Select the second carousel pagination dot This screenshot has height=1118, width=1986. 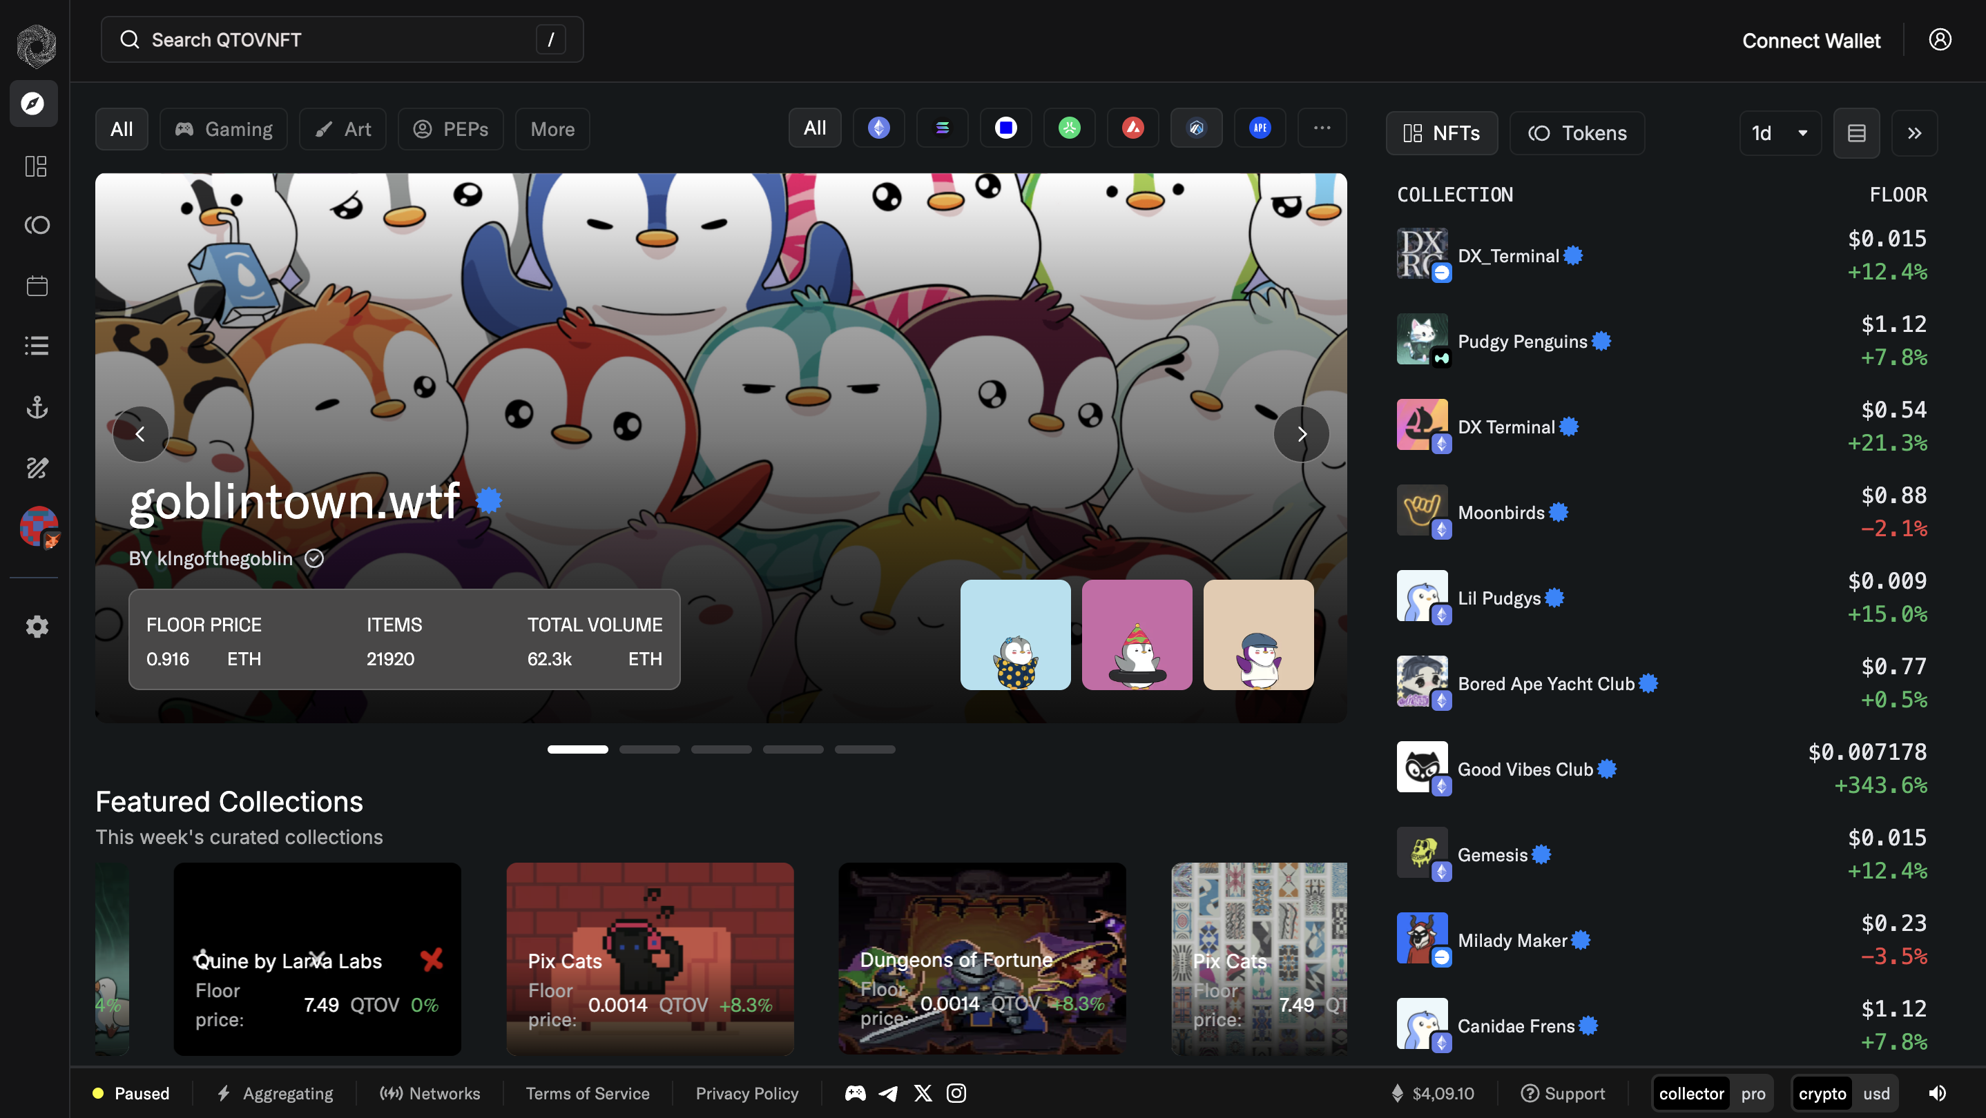(x=649, y=748)
